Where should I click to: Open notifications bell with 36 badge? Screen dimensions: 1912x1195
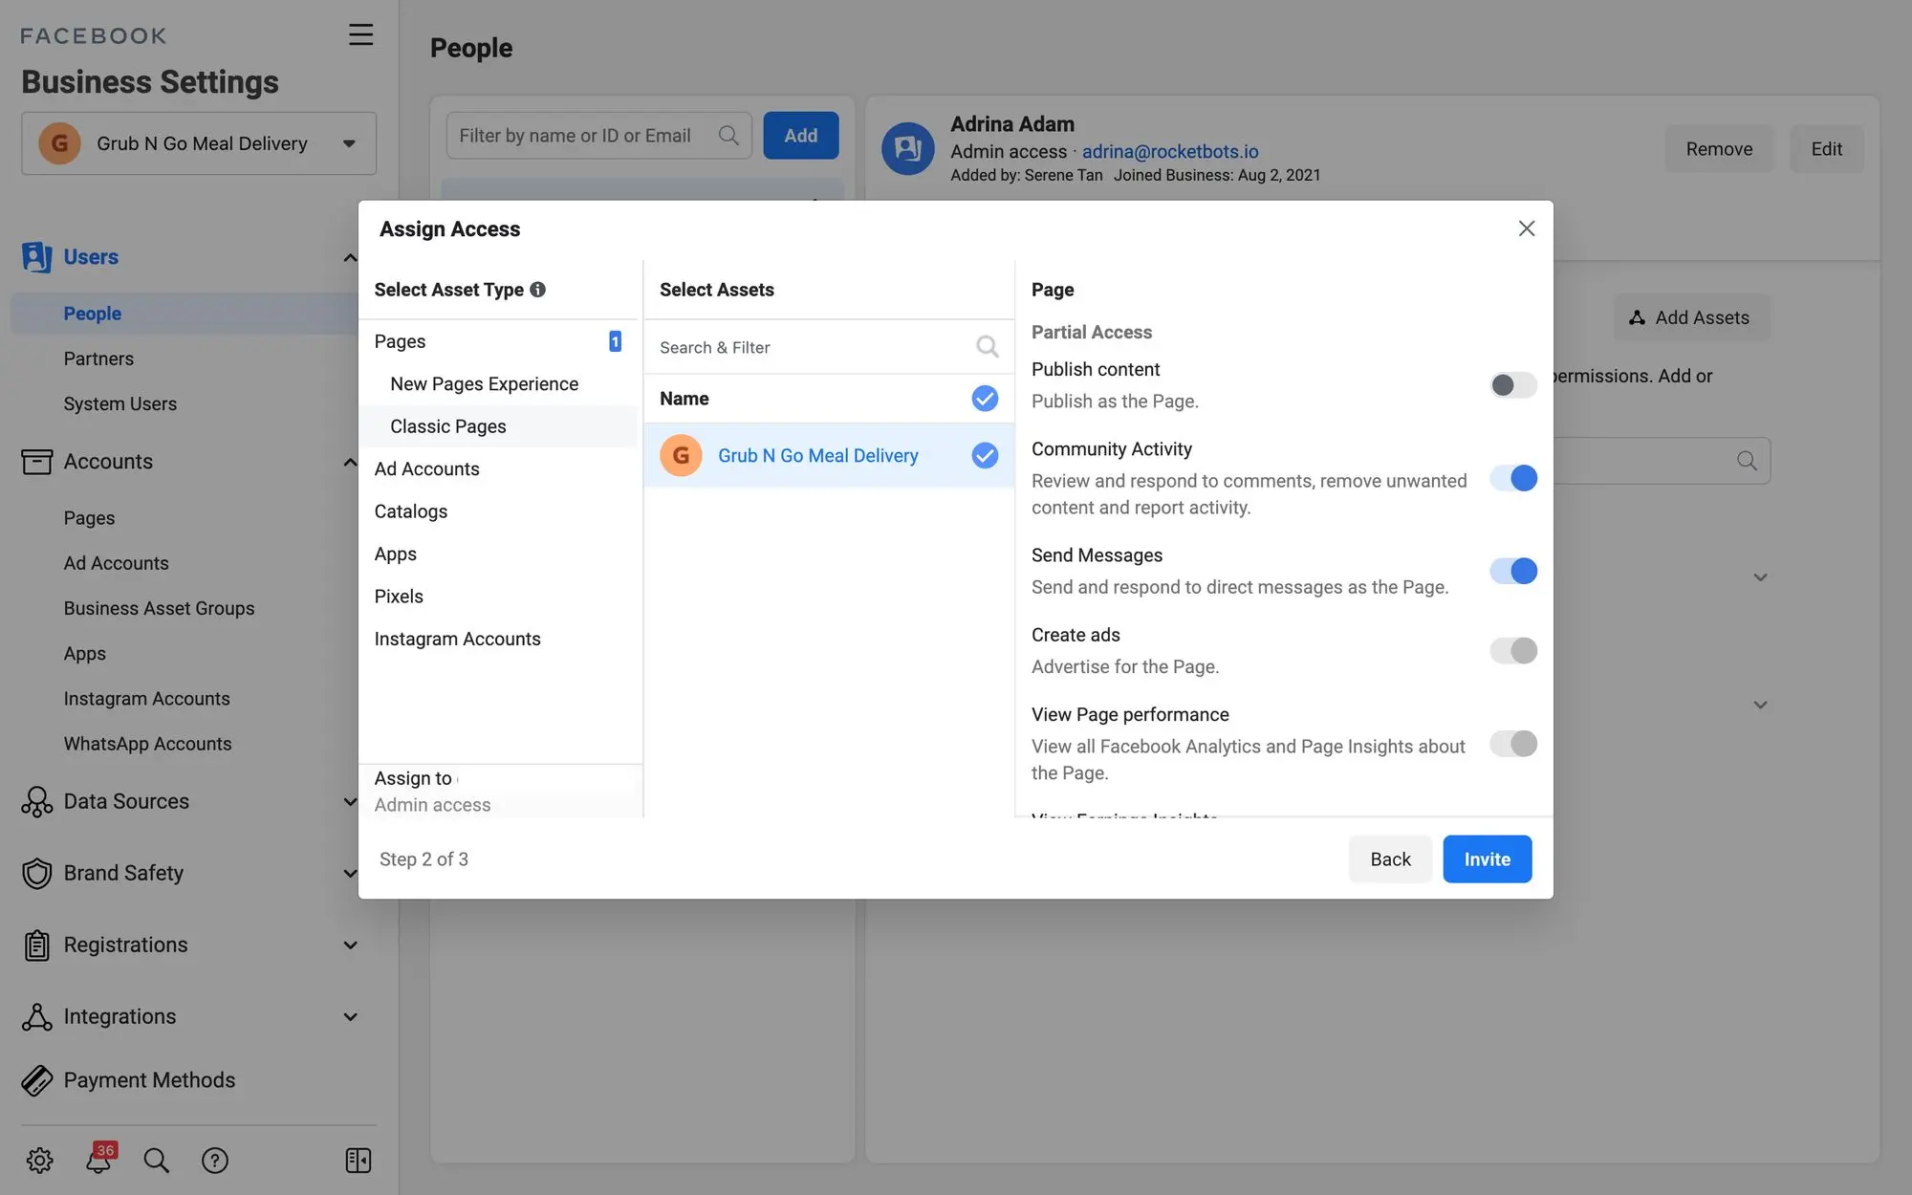tap(98, 1160)
